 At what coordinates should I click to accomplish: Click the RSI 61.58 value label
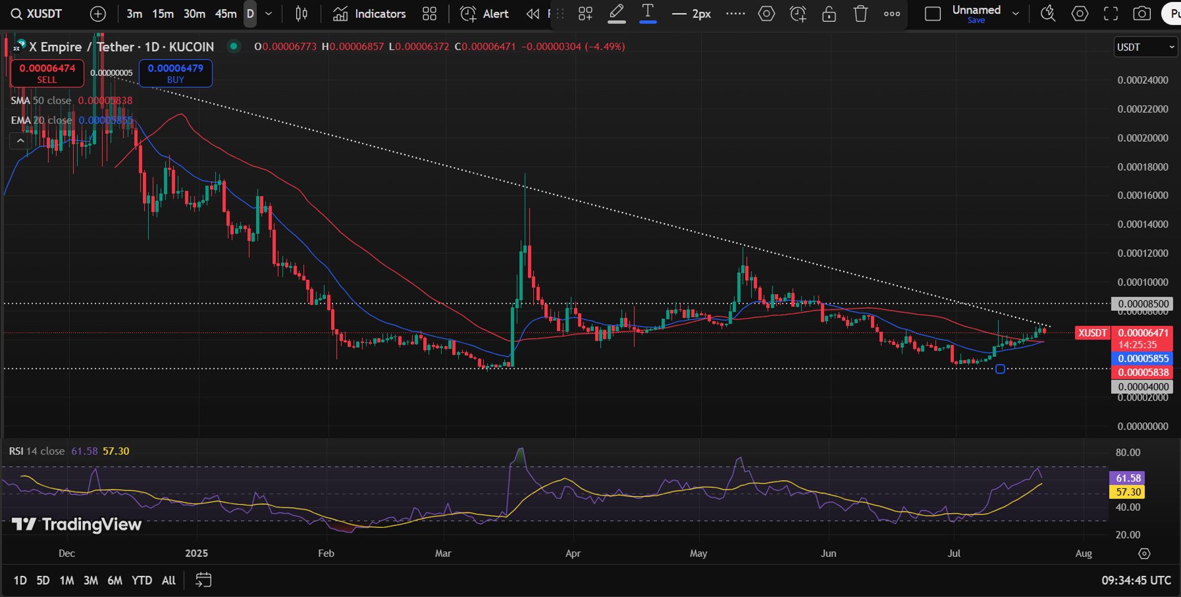(1127, 478)
